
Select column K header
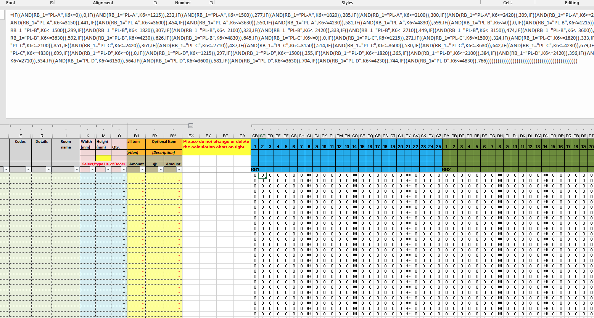(88, 136)
